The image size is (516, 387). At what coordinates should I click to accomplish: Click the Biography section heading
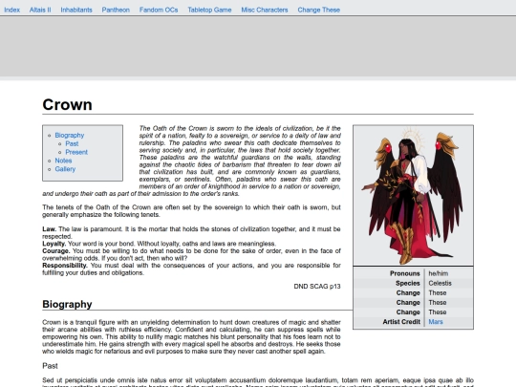point(67,304)
